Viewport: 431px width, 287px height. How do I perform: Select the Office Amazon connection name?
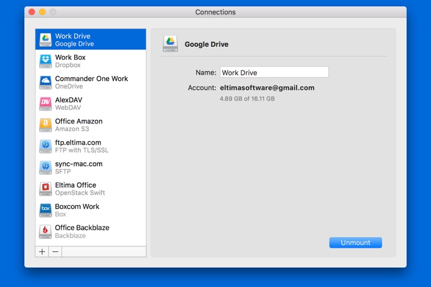coord(78,121)
